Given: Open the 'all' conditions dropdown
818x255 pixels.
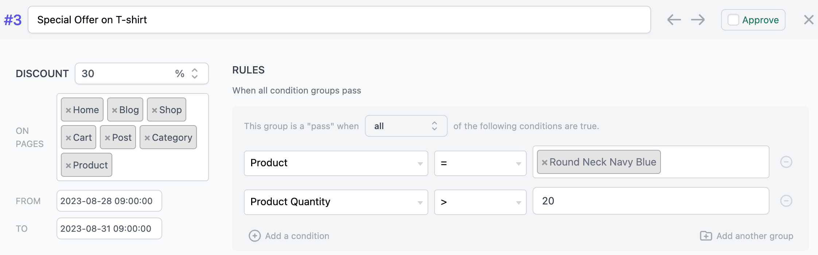Looking at the screenshot, I should (x=406, y=126).
